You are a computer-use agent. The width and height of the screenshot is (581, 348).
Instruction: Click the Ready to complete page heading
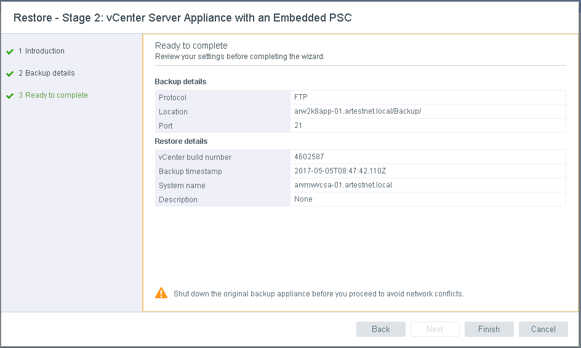(x=191, y=45)
